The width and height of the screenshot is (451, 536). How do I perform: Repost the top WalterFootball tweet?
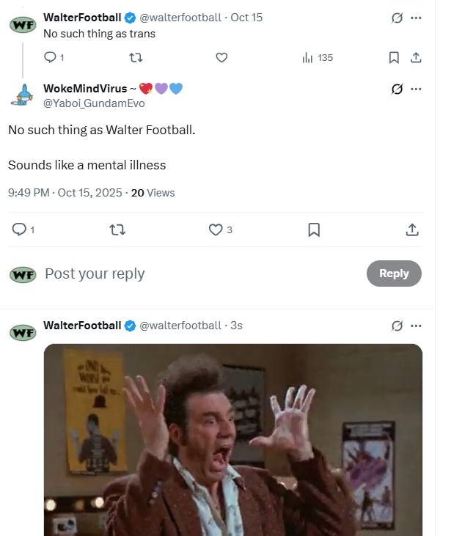134,57
